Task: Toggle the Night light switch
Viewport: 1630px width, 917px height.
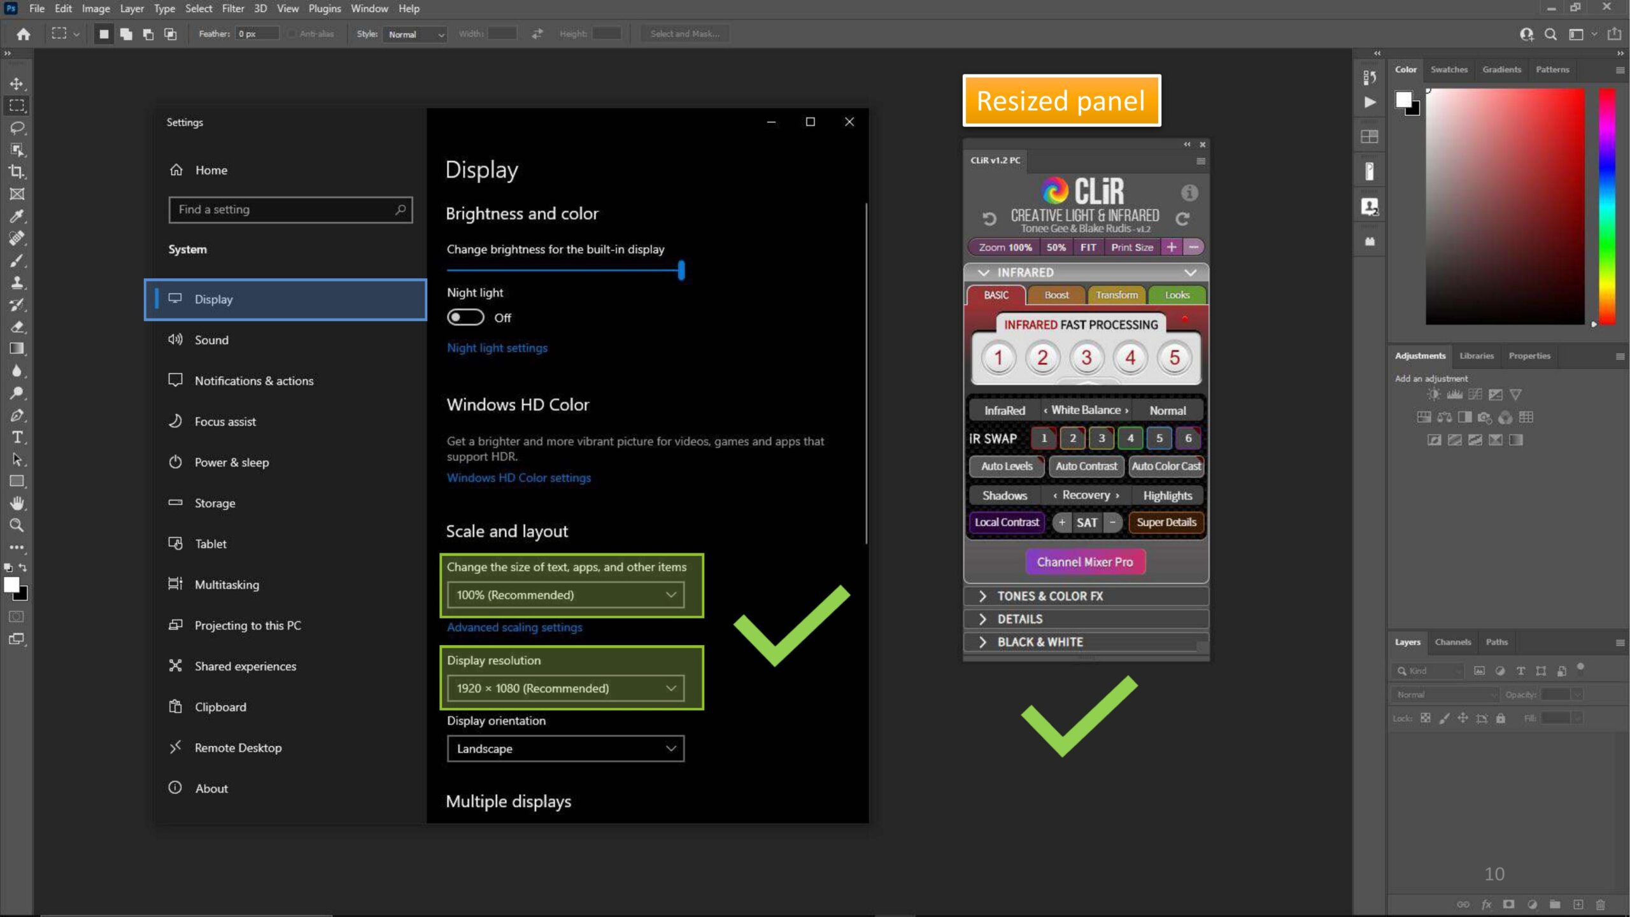Action: (465, 317)
